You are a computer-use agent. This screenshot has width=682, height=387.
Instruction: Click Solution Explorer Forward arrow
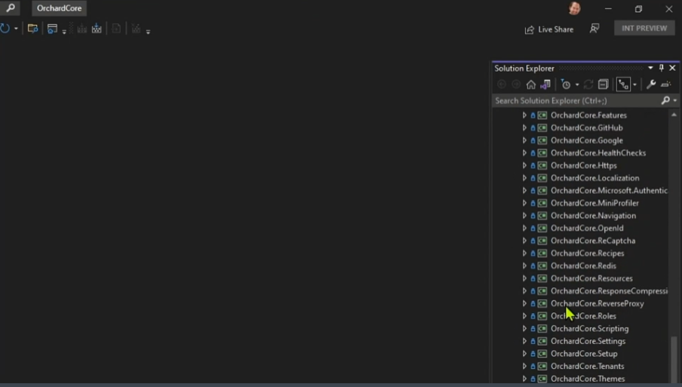pyautogui.click(x=516, y=84)
